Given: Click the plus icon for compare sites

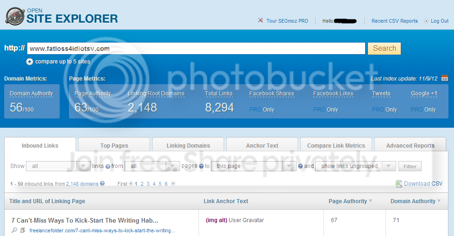Looking at the screenshot, I should pyautogui.click(x=30, y=62).
